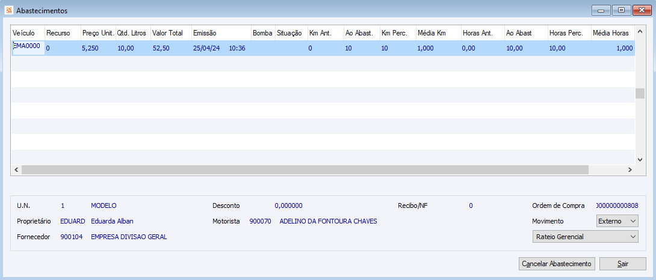Click the 5,250 unit price cell
Image resolution: width=656 pixels, height=280 pixels.
[91, 48]
